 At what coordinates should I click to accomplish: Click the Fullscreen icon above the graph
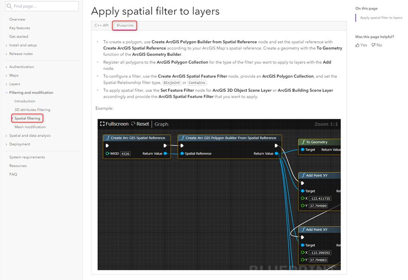tap(102, 124)
